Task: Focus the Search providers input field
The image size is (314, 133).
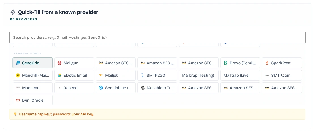Action: [157, 37]
